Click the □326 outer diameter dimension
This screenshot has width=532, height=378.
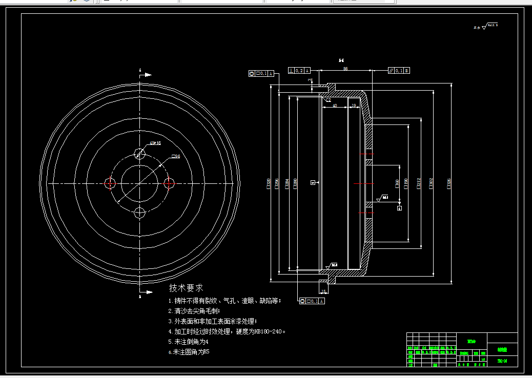click(449, 184)
